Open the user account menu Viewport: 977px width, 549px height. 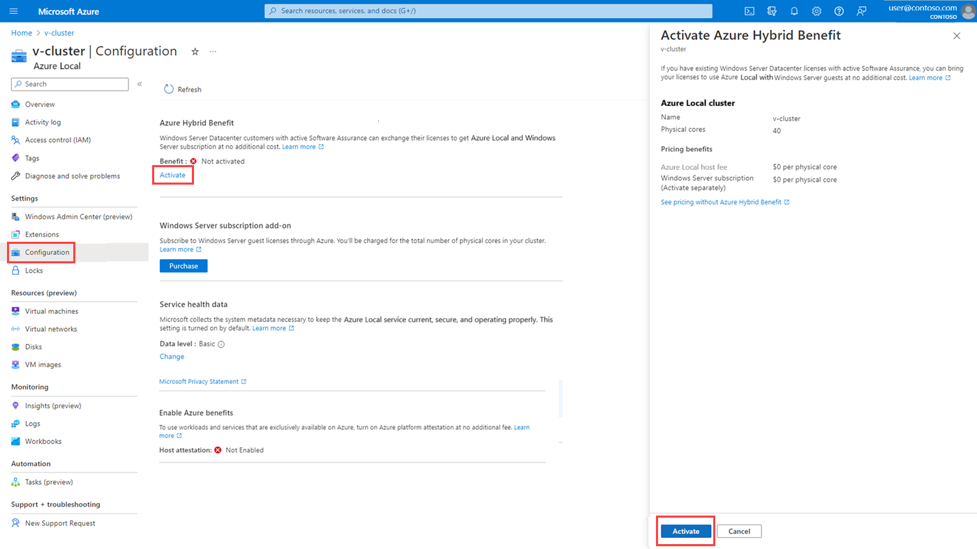(930, 11)
